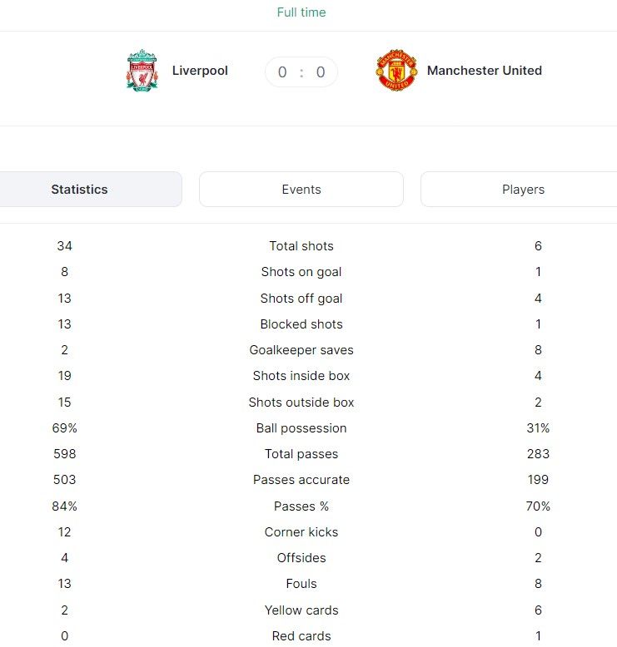617x647 pixels.
Task: Click the Ball possession row label
Action: (x=301, y=428)
